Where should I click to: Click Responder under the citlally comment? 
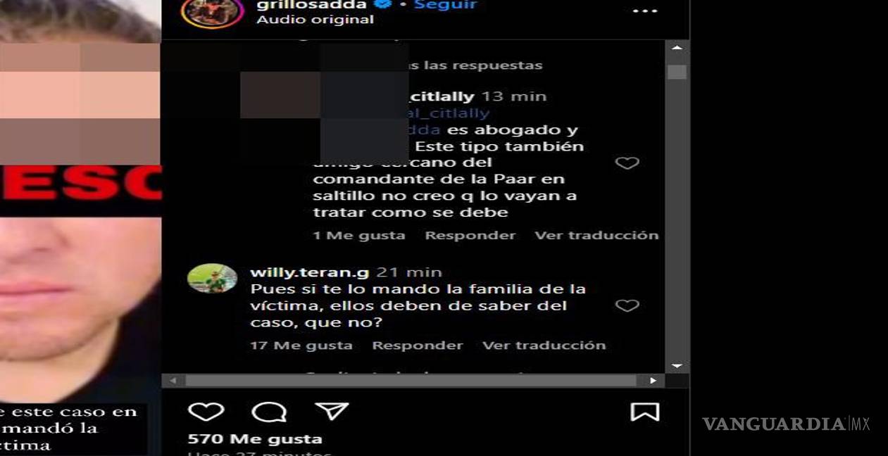click(470, 236)
